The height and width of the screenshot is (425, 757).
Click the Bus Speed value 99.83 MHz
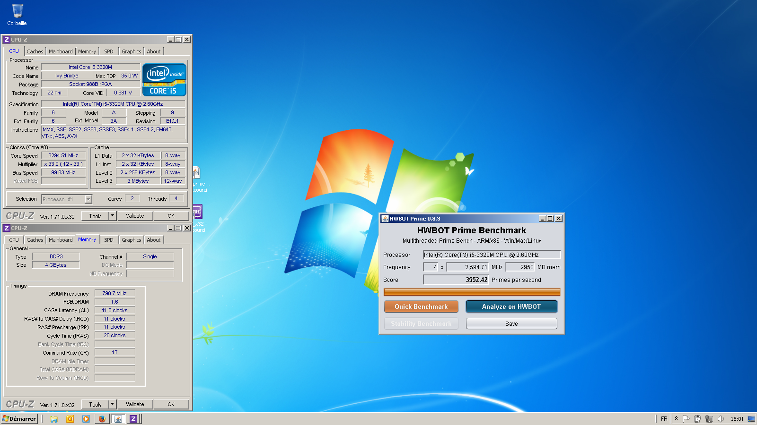point(63,172)
